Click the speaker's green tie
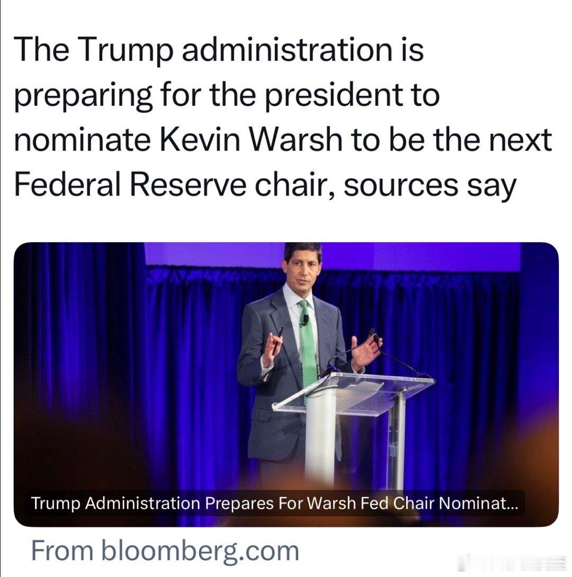Screen dimensions: 572x577 308,349
